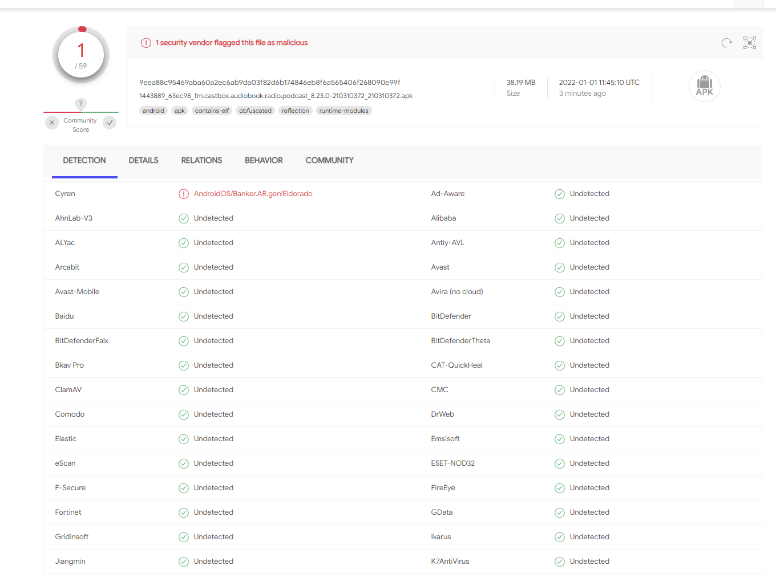Screen dimensions: 776x578
Task: Click the warning icon in the malicious banner
Action: point(146,43)
